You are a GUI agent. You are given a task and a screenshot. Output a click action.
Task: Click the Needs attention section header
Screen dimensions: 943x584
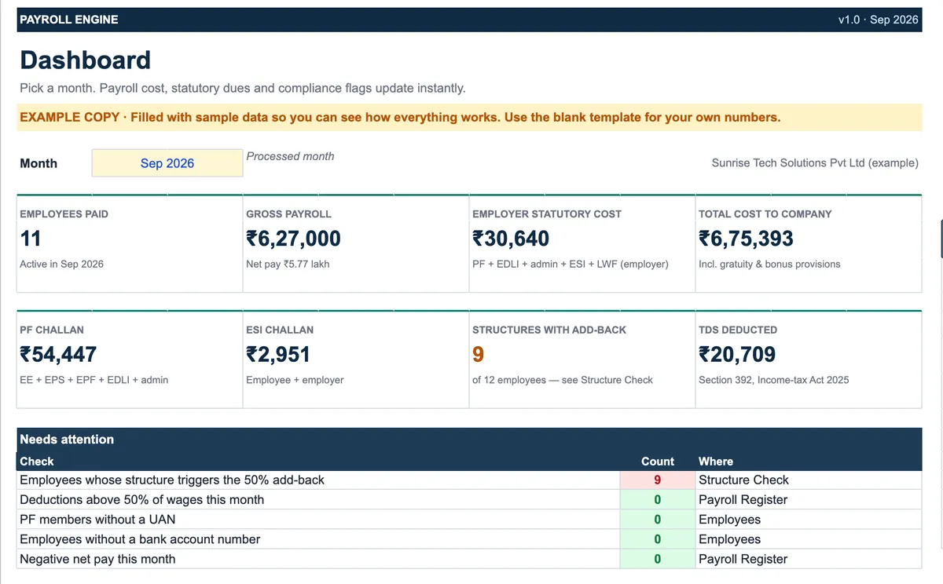67,440
